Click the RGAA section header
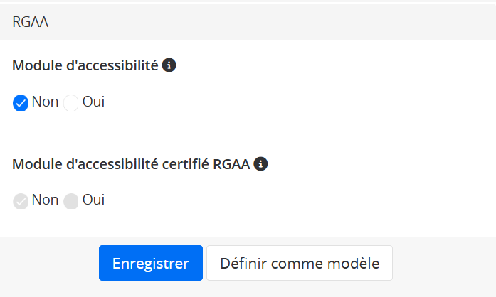 click(30, 22)
